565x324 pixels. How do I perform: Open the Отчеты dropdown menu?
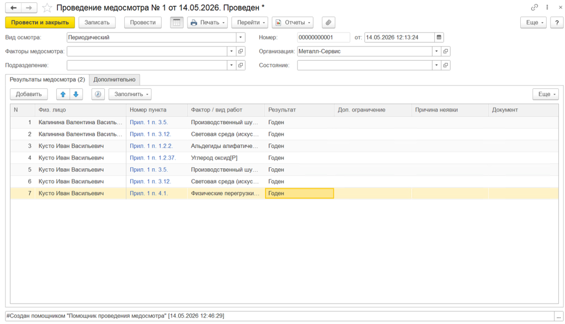(292, 22)
